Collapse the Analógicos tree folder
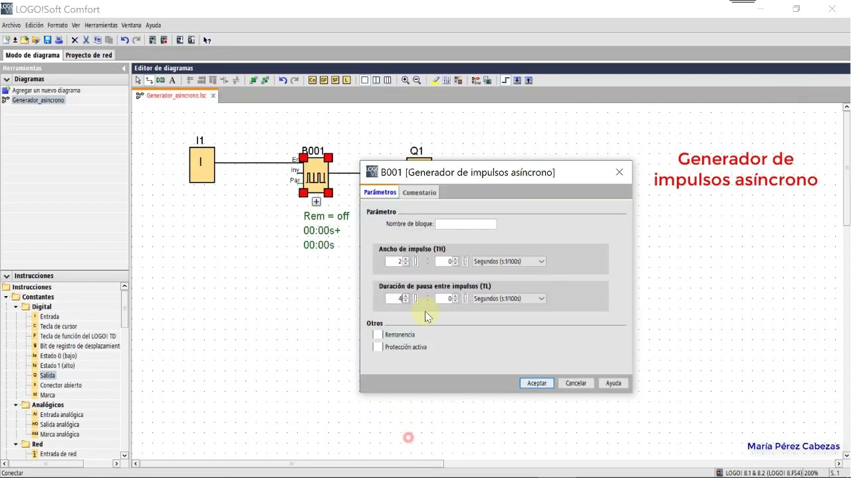This screenshot has width=851, height=478. pyautogui.click(x=16, y=404)
